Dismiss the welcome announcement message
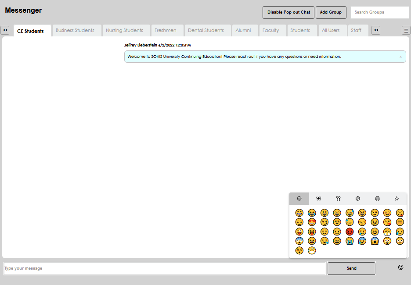Viewport: 411px width, 285px height. pos(400,57)
